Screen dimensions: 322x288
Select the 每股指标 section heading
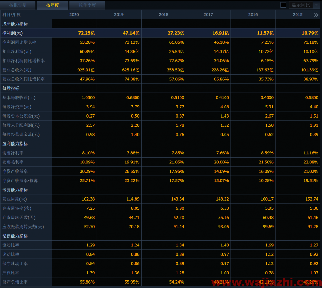click(11, 88)
